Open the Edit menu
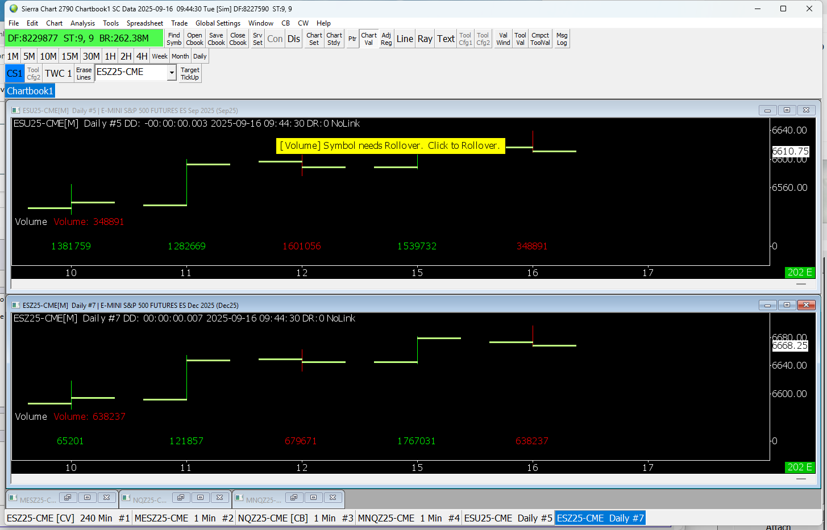This screenshot has height=530, width=827. 32,23
